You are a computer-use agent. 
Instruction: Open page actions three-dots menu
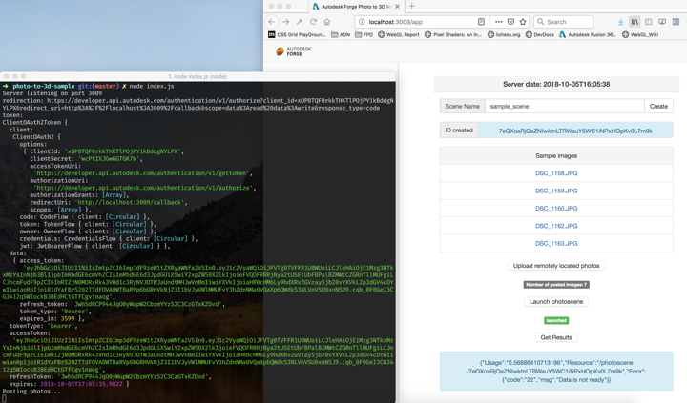pos(499,22)
